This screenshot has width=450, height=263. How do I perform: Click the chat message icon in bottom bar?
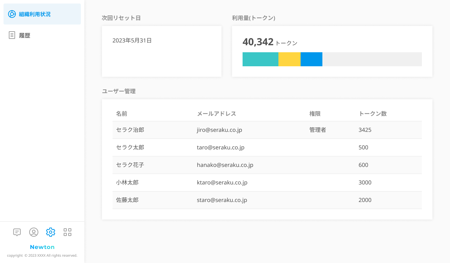click(17, 232)
